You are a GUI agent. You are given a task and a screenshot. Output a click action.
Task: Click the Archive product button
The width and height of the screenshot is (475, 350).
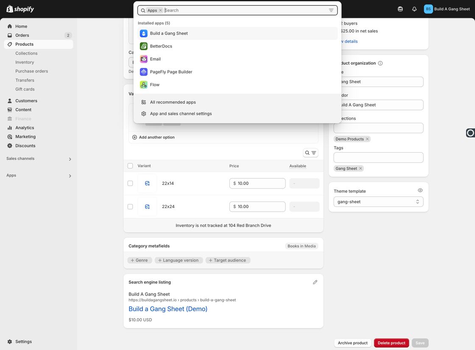click(352, 343)
